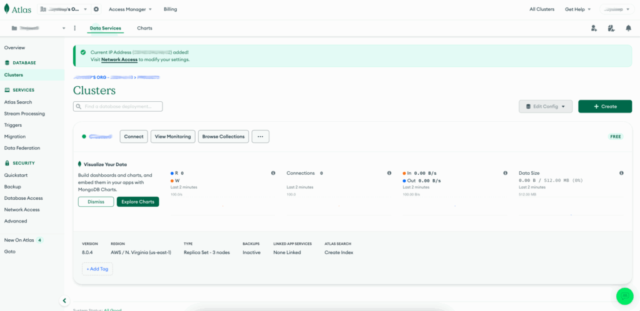Expand the Get Help menu
The image size is (640, 311).
tap(577, 9)
